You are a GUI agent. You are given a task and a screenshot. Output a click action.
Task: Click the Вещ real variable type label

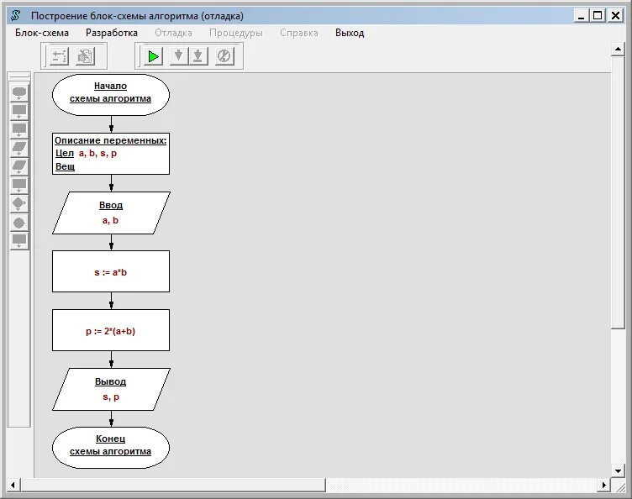tap(65, 166)
